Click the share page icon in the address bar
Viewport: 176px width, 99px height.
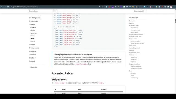tap(100, 7)
